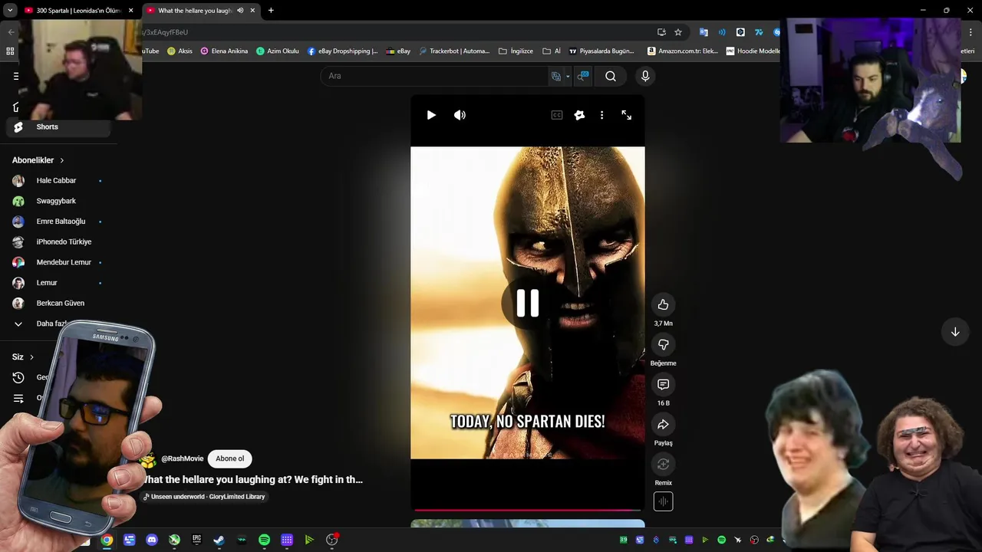Open Discord from the taskbar
The image size is (982, 552).
[x=152, y=540]
